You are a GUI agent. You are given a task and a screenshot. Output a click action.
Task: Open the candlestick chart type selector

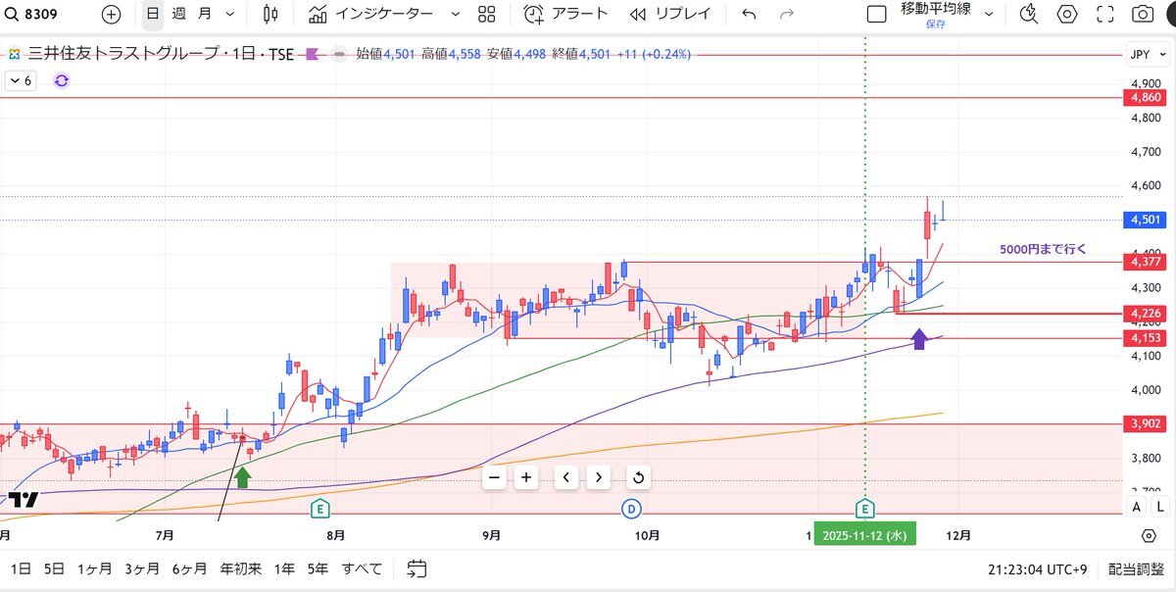(x=270, y=15)
